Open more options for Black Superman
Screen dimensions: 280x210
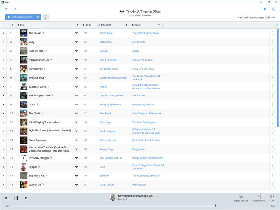273,140
